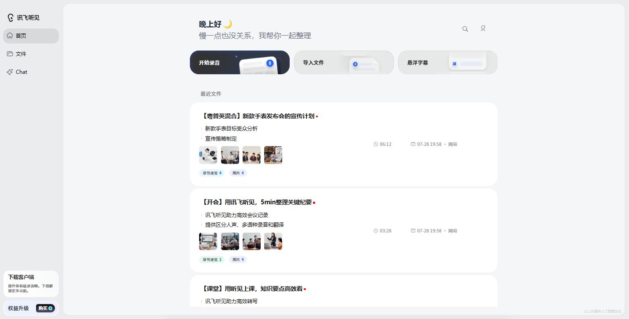Viewport: 629px width, 319px height.
Task: Click the 章节速览 2 tag
Action: click(212, 260)
